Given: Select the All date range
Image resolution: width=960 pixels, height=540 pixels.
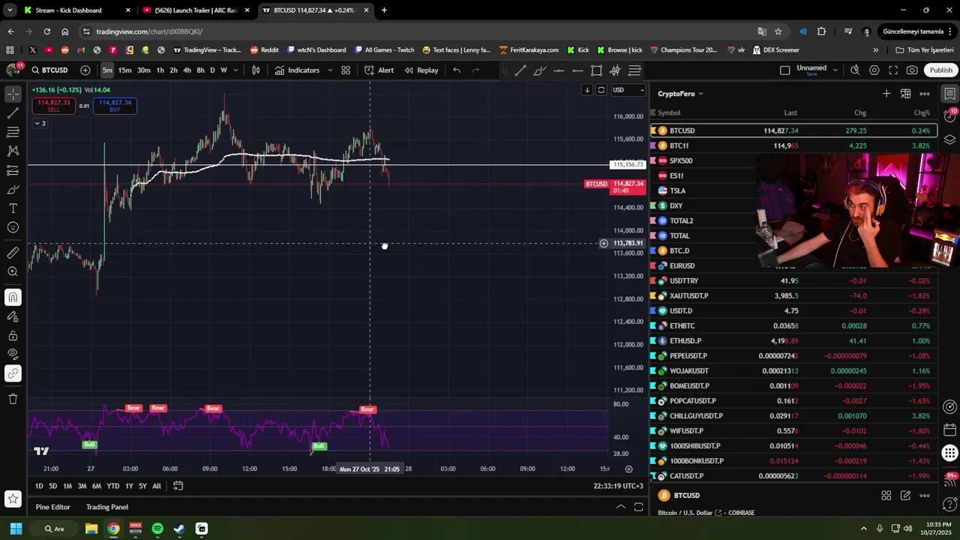Looking at the screenshot, I should (157, 486).
